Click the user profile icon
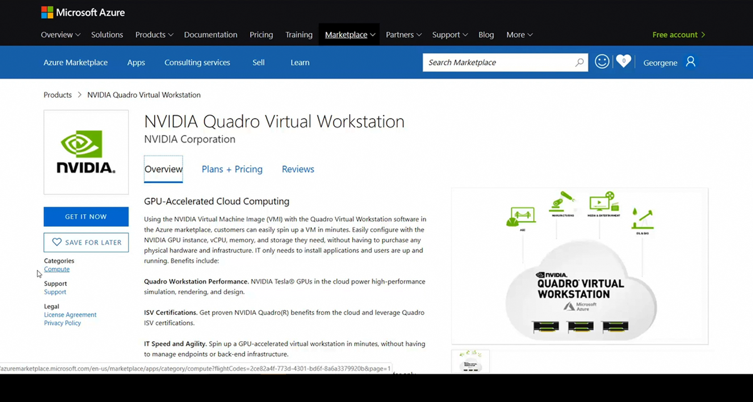Image resolution: width=753 pixels, height=402 pixels. pos(690,62)
